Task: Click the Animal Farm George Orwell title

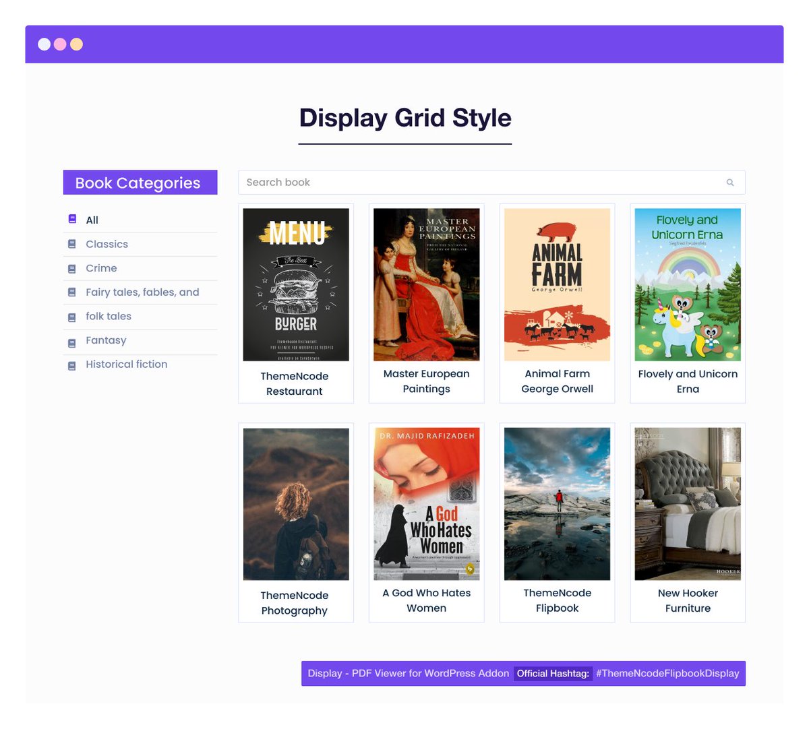Action: coord(557,381)
